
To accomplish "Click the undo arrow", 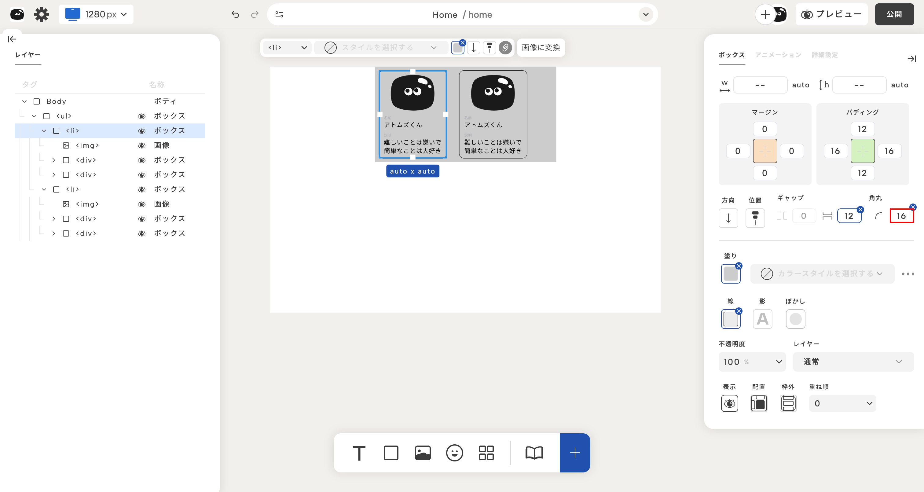I will coord(235,14).
